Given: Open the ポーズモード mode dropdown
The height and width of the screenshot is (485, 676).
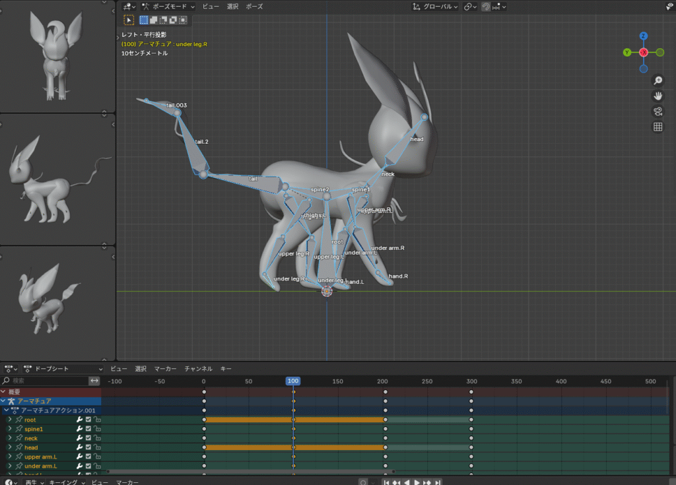Looking at the screenshot, I should pos(168,7).
